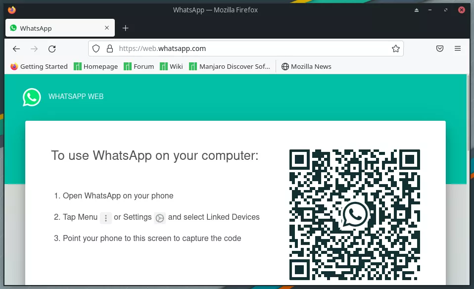Click the QR code image
The image size is (474, 289).
[x=355, y=215]
